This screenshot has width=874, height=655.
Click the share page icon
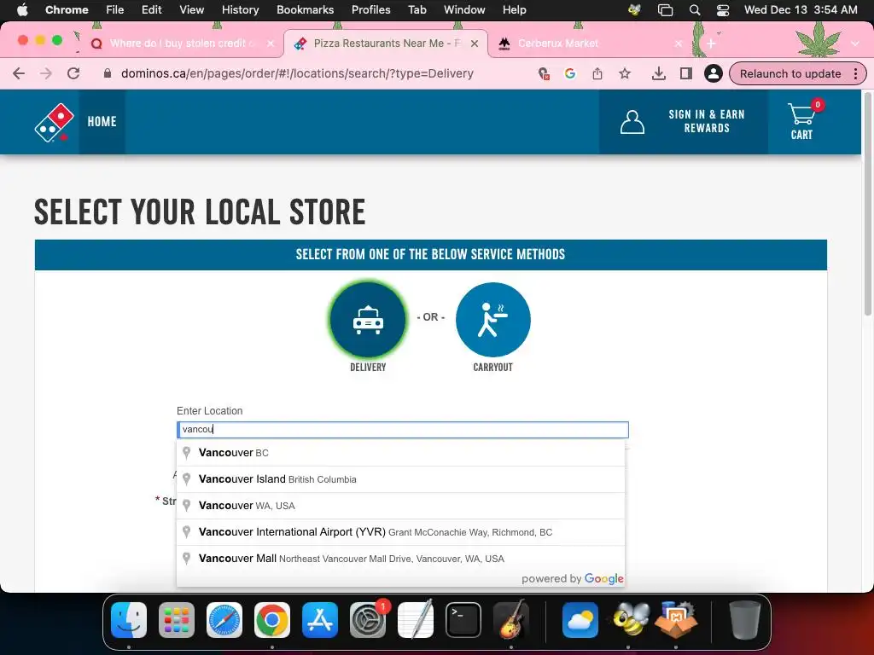(597, 73)
